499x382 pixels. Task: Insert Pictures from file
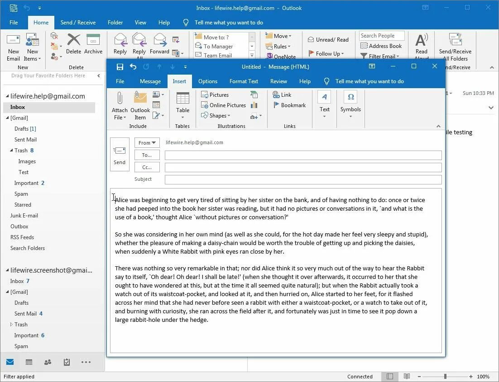coord(215,94)
